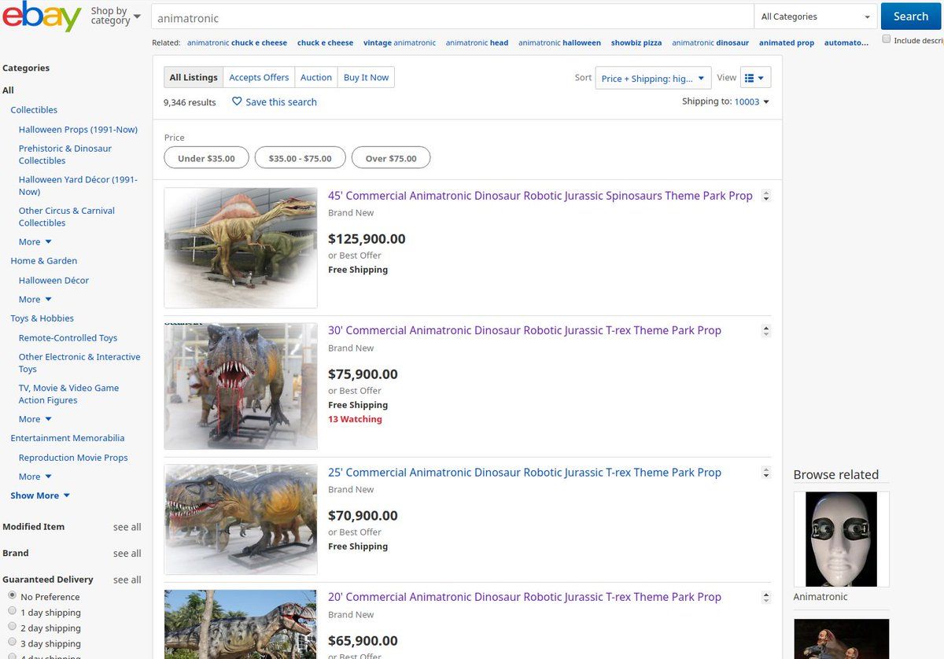Click the options arrows beside the 25' T-rex listing
The width and height of the screenshot is (944, 659).
pyautogui.click(x=766, y=473)
